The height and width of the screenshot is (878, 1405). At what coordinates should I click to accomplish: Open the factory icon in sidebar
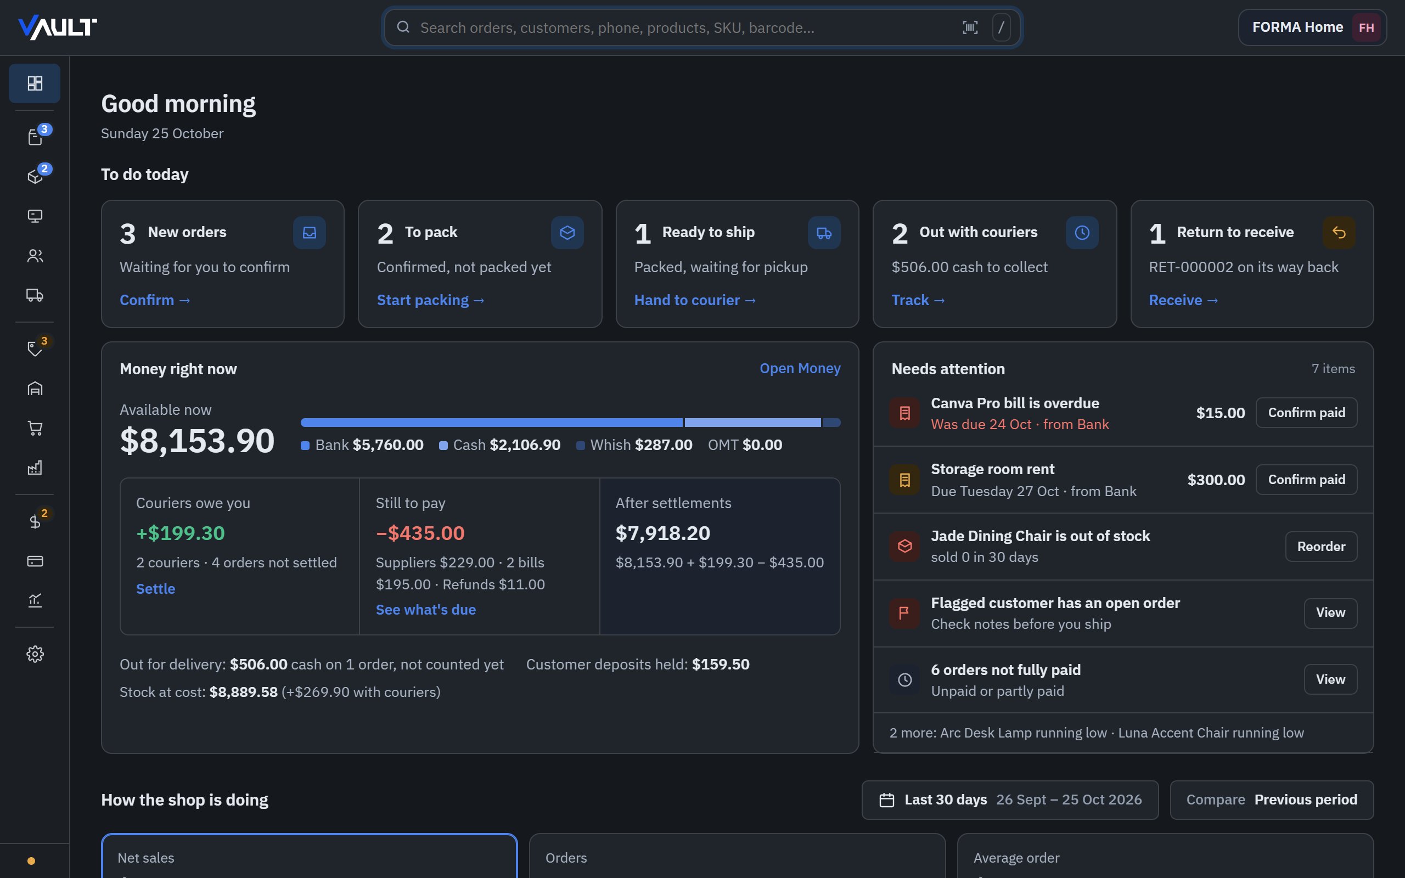35,468
